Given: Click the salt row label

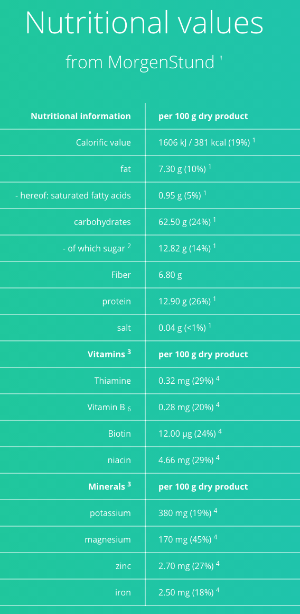Looking at the screenshot, I should pyautogui.click(x=124, y=328).
